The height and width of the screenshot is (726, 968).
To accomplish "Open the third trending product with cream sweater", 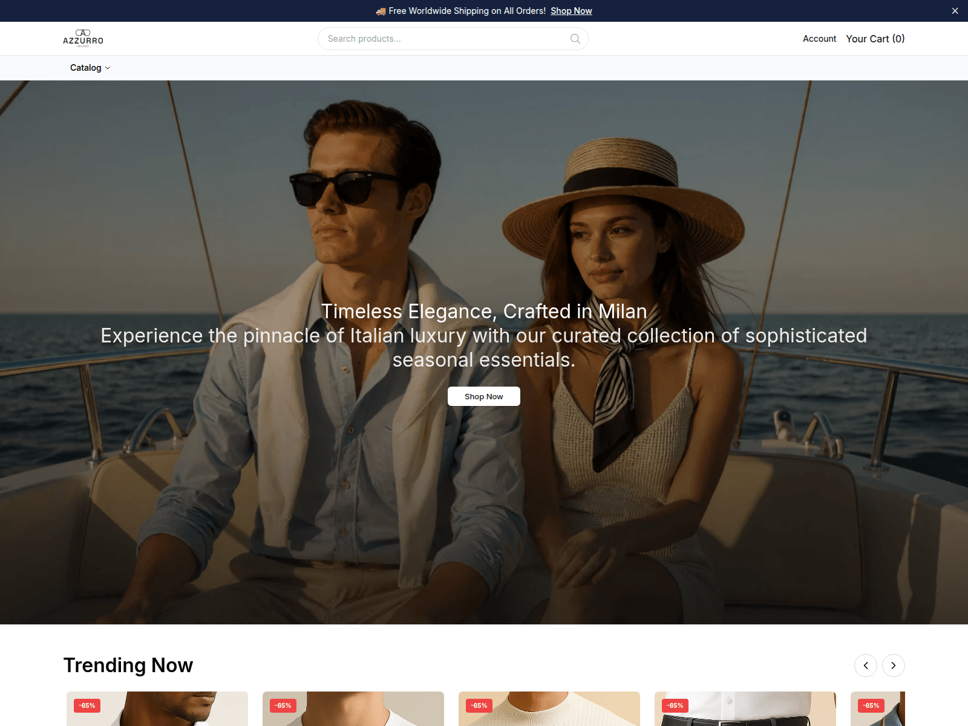I will coord(549,709).
